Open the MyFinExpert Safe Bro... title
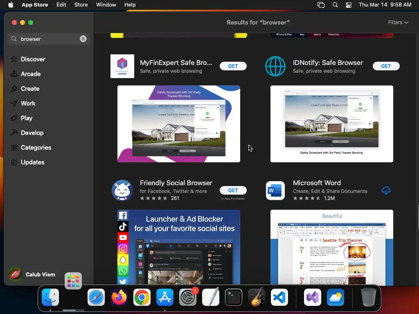Viewport: 419px width, 314px height. tap(176, 63)
